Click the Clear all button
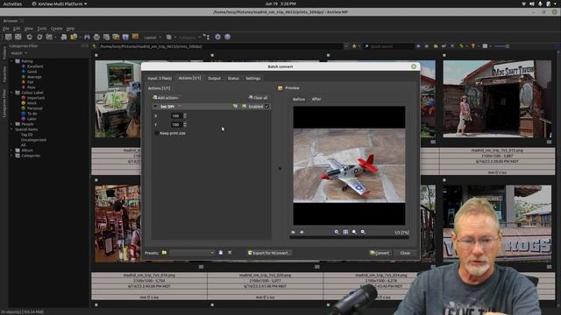This screenshot has width=561, height=315. tap(258, 97)
